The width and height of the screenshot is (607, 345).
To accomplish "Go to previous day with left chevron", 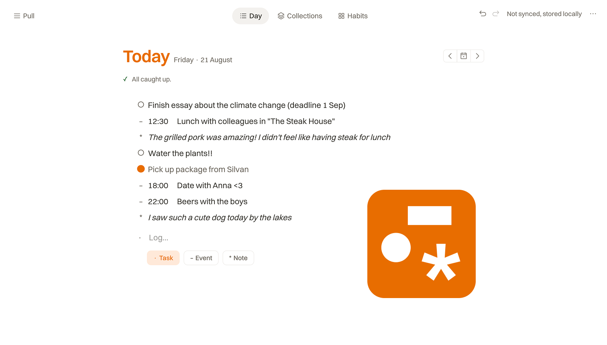I will pos(450,56).
